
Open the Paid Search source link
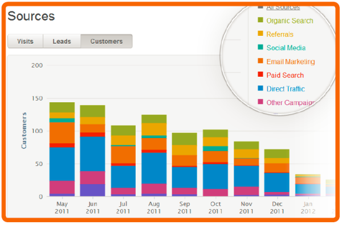[x=285, y=75]
